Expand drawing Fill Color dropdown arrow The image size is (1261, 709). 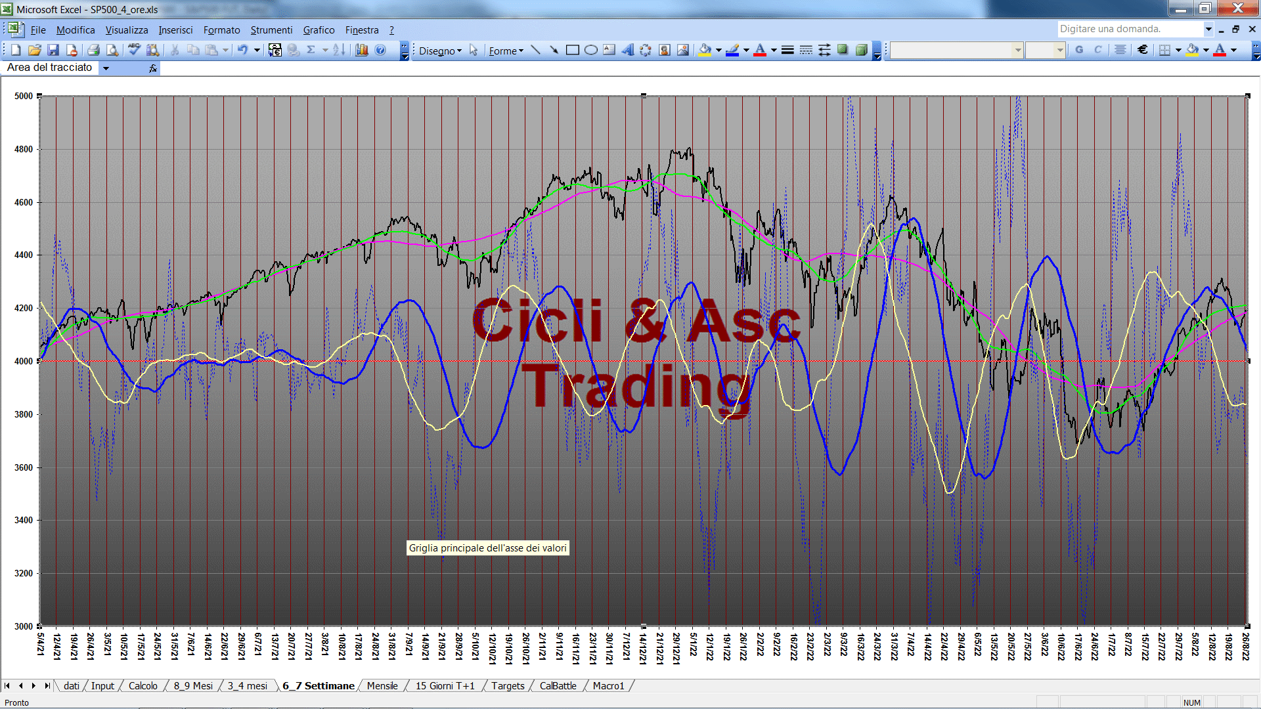[719, 50]
